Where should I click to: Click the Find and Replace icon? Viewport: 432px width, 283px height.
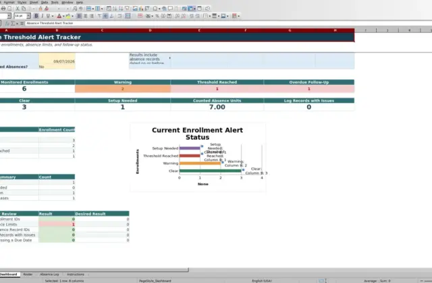click(x=75, y=9)
